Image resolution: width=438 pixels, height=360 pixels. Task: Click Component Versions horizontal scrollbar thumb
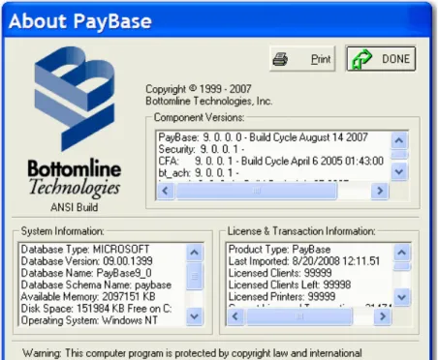pyautogui.click(x=257, y=191)
